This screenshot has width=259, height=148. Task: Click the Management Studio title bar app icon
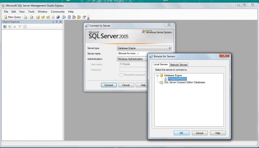(3, 5)
